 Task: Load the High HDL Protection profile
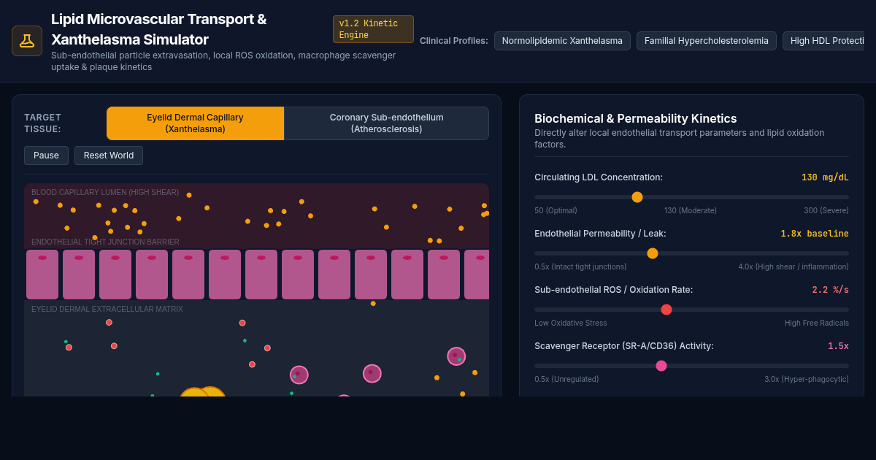823,41
